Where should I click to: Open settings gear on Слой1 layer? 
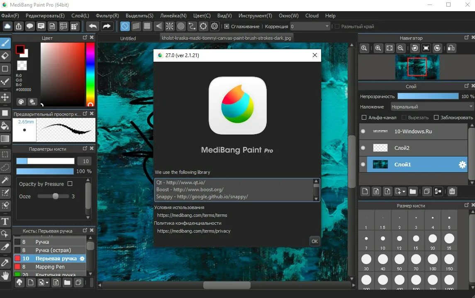pos(462,164)
